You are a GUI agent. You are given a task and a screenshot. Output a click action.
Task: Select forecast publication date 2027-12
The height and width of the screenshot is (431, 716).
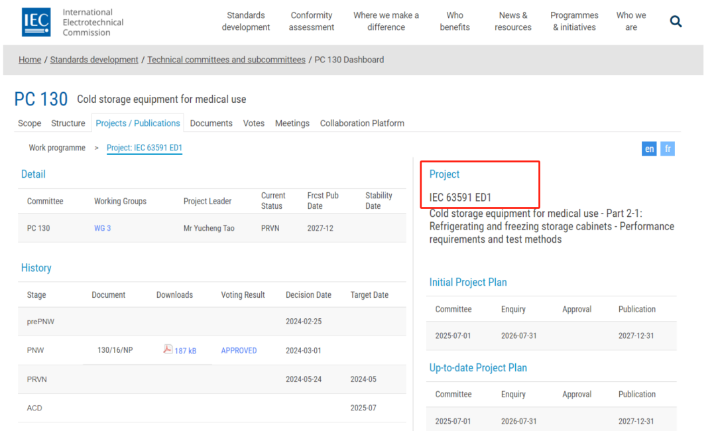click(x=320, y=228)
